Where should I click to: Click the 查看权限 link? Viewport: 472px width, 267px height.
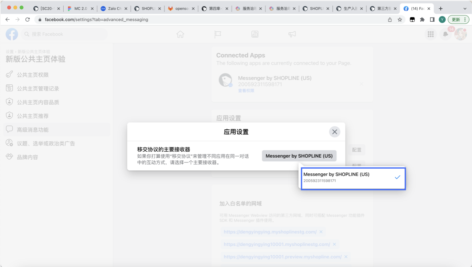tap(246, 91)
